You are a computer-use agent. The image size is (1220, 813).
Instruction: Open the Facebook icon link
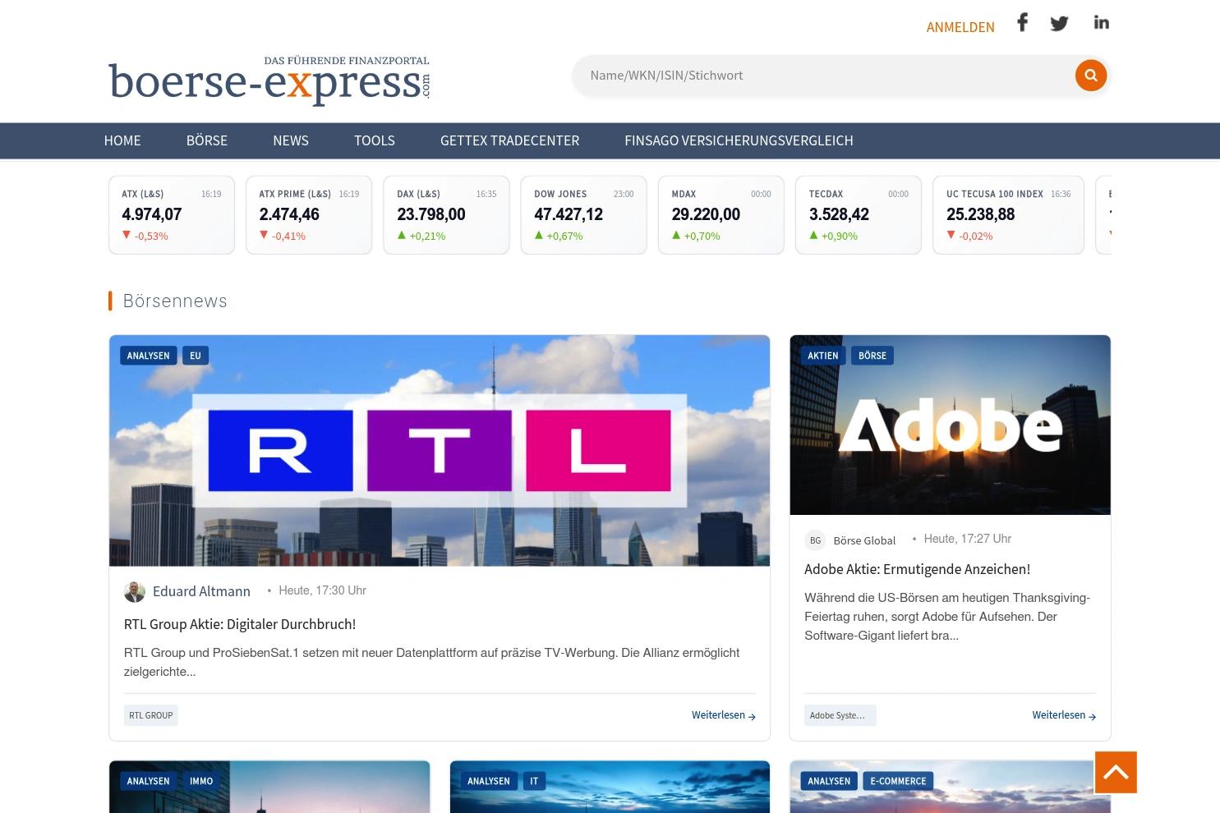pos(1022,22)
